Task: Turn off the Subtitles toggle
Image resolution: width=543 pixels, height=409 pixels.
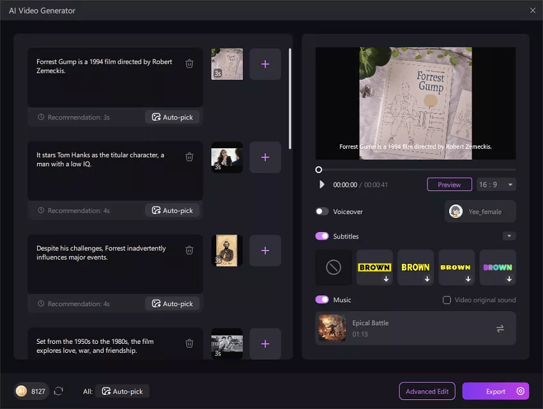Action: [x=321, y=236]
